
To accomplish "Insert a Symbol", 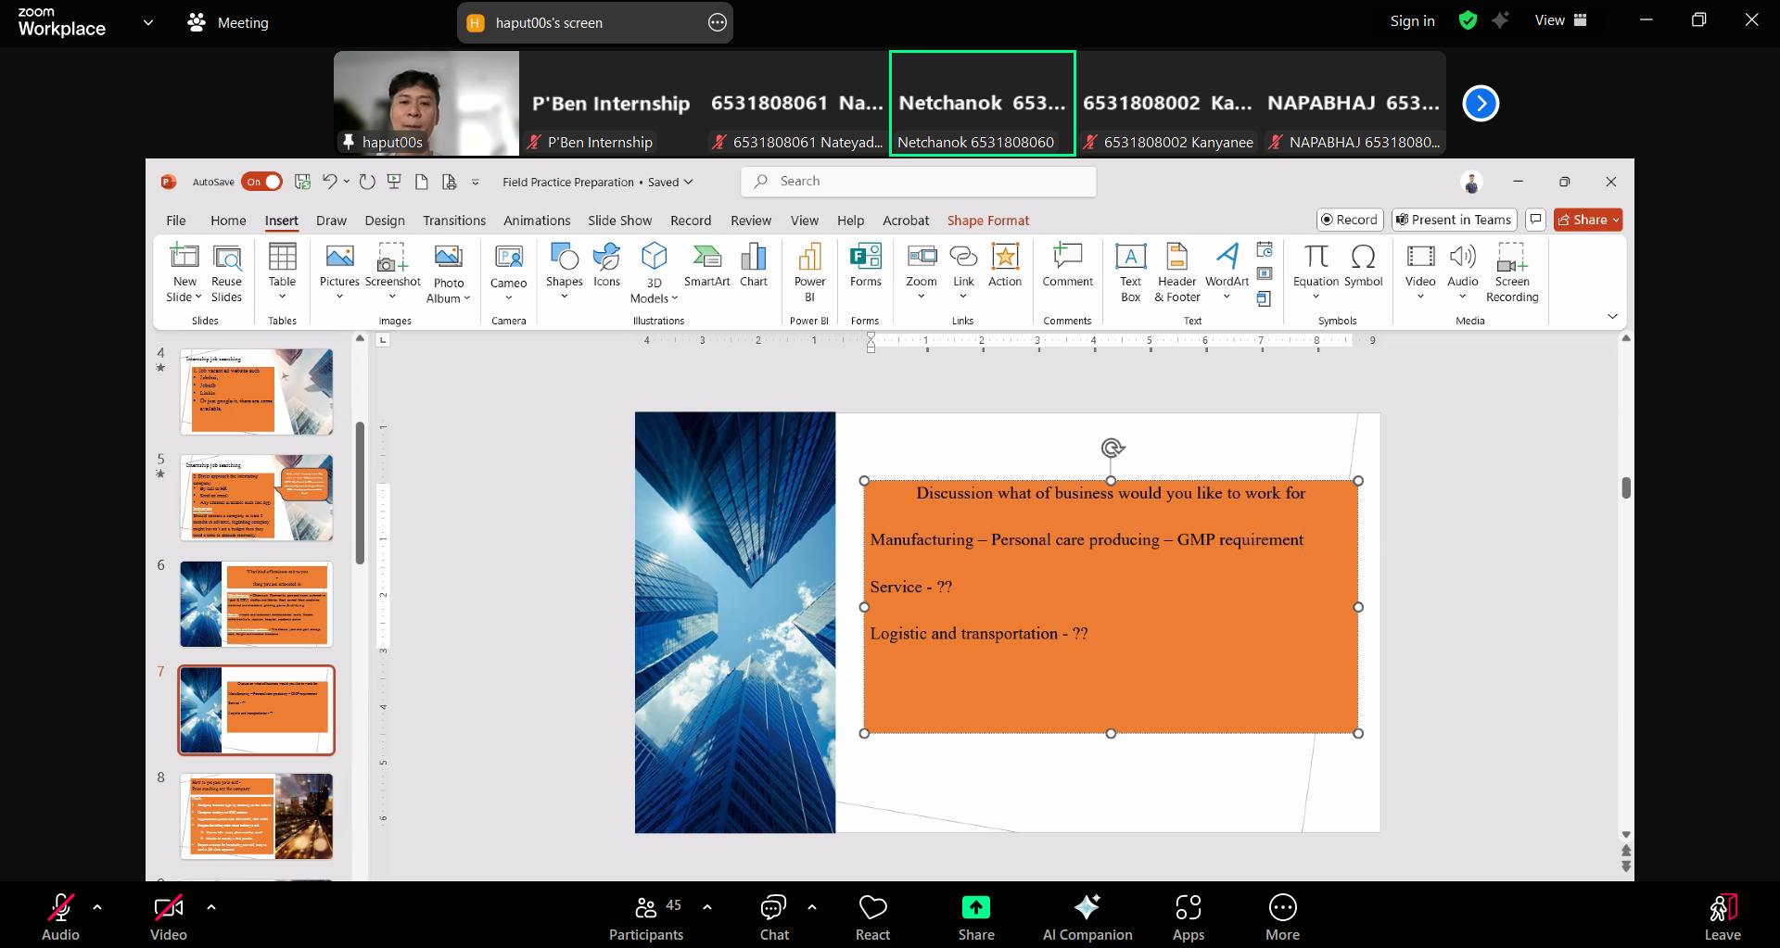I will 1363,265.
